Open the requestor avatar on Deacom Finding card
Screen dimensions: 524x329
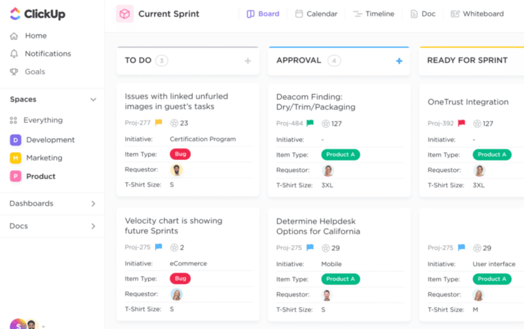pyautogui.click(x=328, y=170)
